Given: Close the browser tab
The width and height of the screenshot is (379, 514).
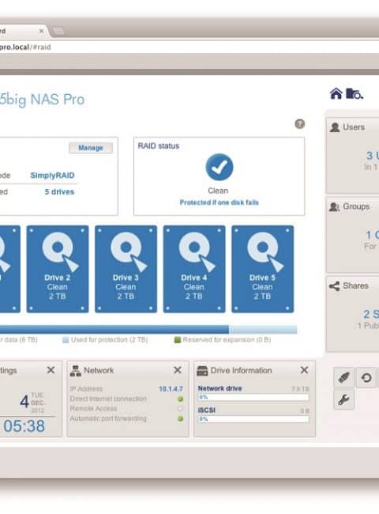Looking at the screenshot, I should pos(41,31).
